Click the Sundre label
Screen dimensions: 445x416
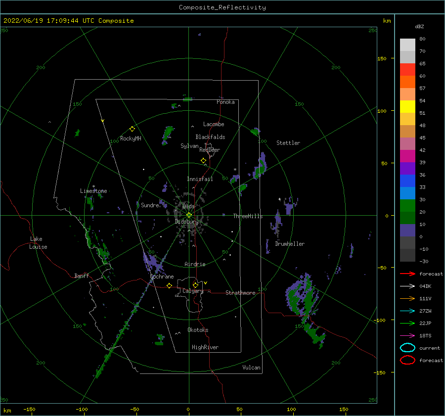pos(150,205)
